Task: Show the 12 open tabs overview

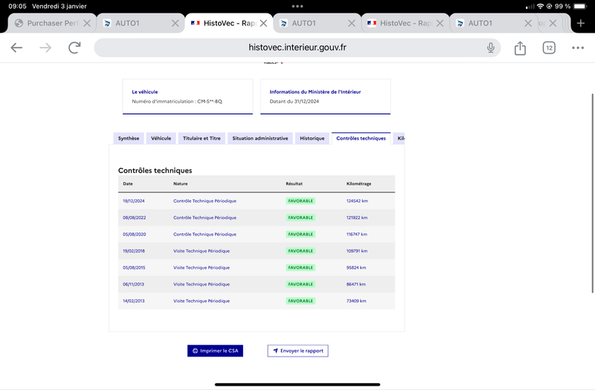Action: tap(549, 48)
